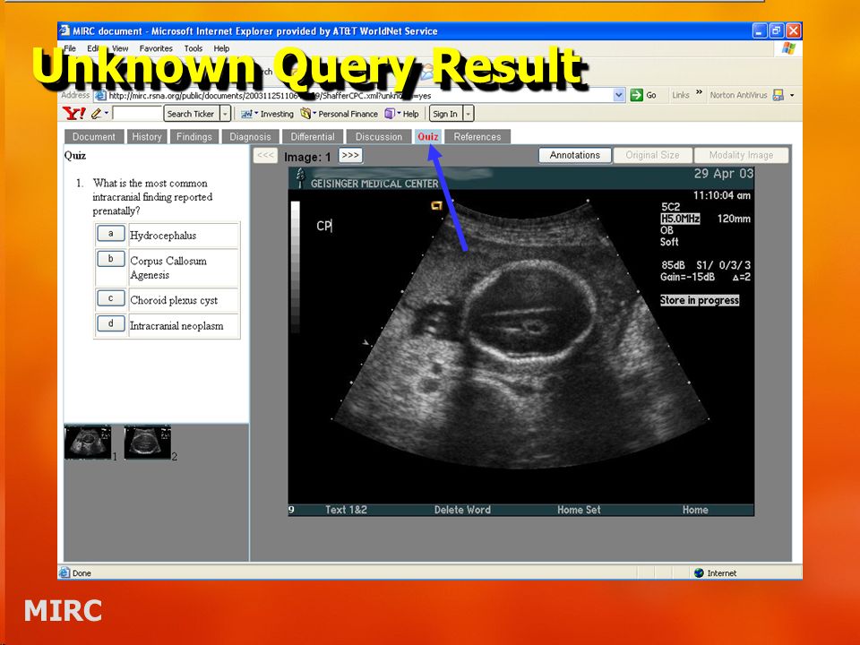The width and height of the screenshot is (860, 645).
Task: Click the Original Size button
Action: pyautogui.click(x=652, y=155)
